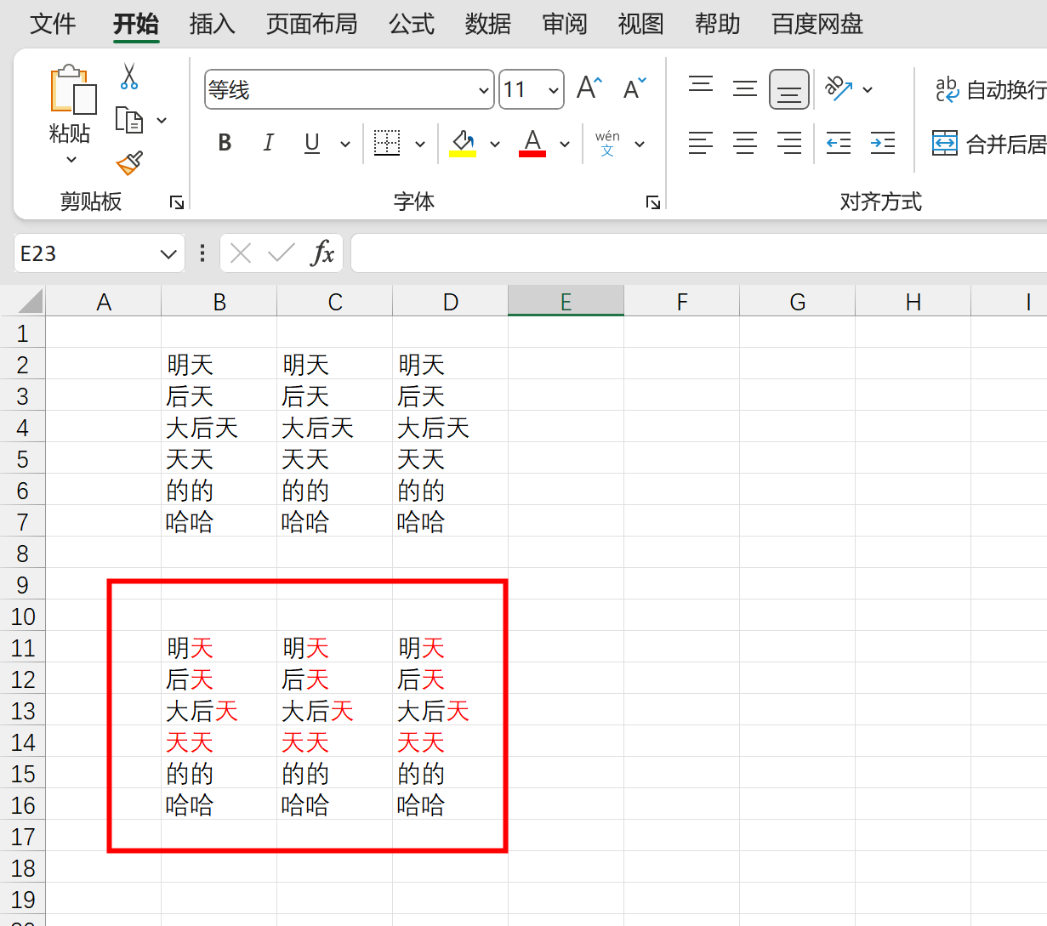Decrease font size with smaller A
This screenshot has height=926, width=1047.
click(x=634, y=88)
